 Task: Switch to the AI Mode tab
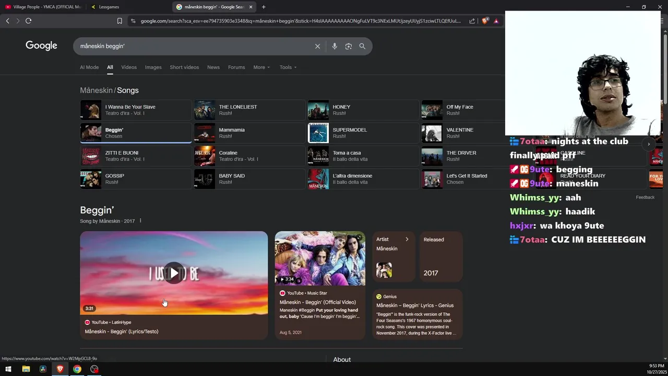pyautogui.click(x=89, y=67)
